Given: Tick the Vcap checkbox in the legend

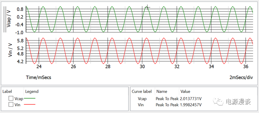Looking at the screenshot, I should coord(11,98).
